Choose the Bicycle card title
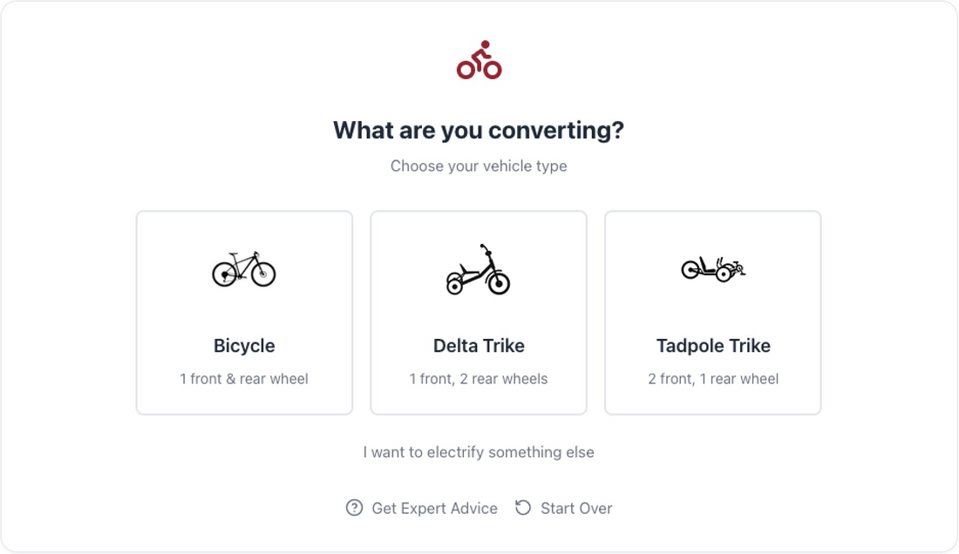959x554 pixels. [244, 346]
